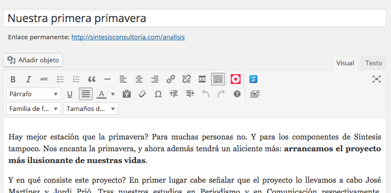Apply blockquote formatting

click(x=92, y=79)
